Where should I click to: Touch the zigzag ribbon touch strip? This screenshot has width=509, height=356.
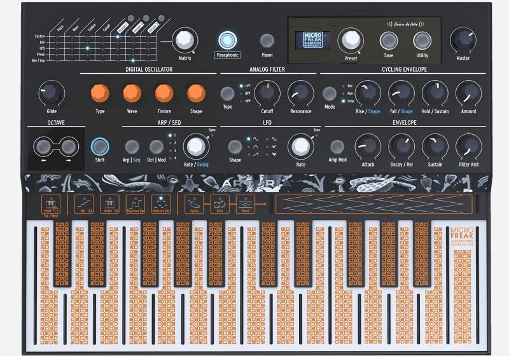[x=373, y=204]
